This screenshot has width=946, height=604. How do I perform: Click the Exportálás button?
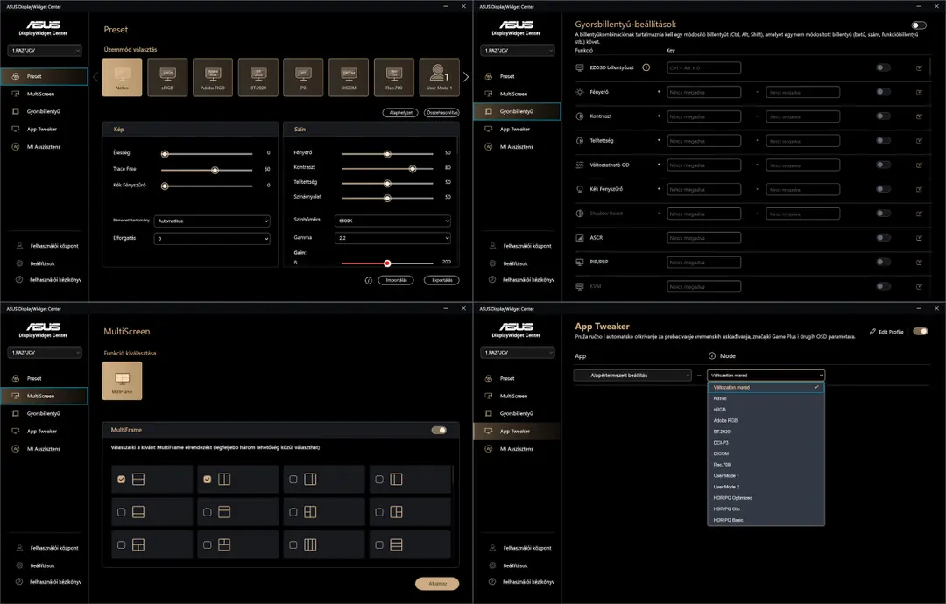pyautogui.click(x=441, y=280)
